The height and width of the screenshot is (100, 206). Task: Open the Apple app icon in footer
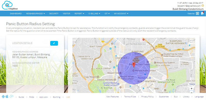point(7,96)
